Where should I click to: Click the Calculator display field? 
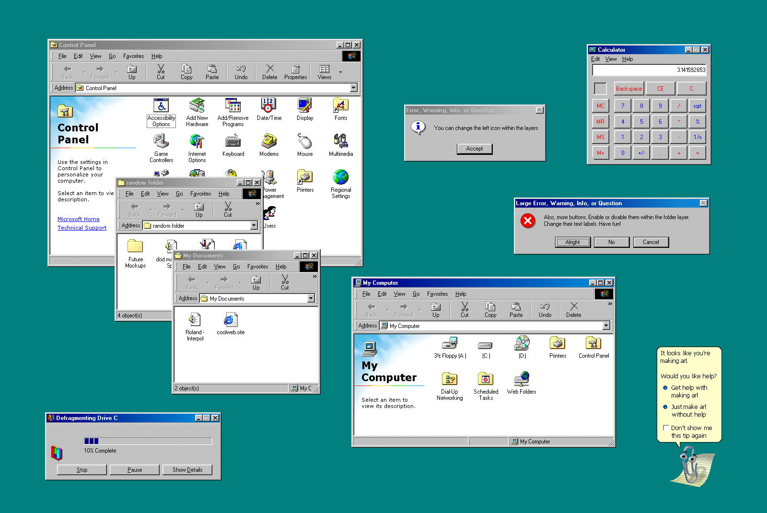coord(650,70)
